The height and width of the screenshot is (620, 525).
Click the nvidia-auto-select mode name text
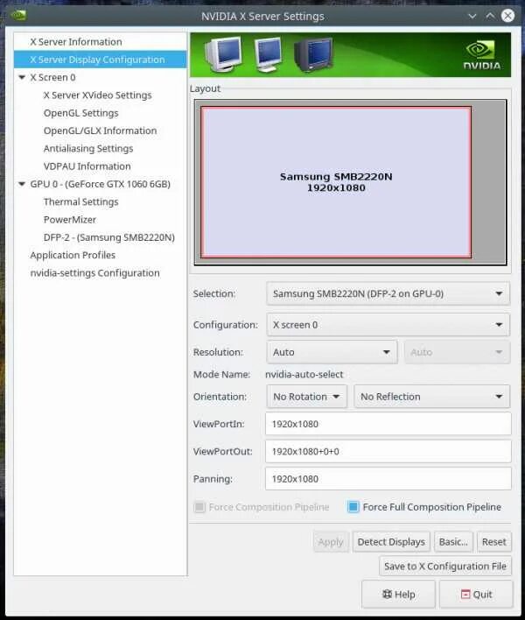(x=304, y=374)
